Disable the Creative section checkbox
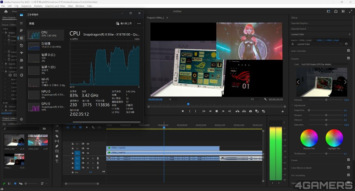Screen dimensions: 355x191 pyautogui.click(x=348, y=58)
